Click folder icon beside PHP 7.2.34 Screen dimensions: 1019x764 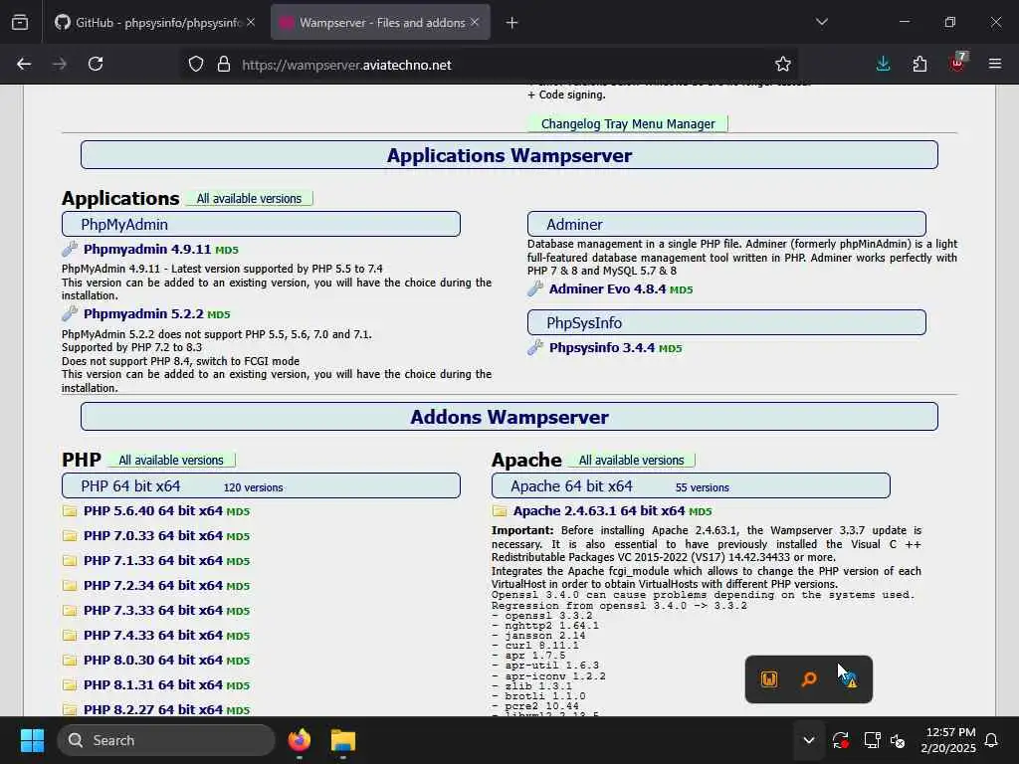pyautogui.click(x=70, y=585)
